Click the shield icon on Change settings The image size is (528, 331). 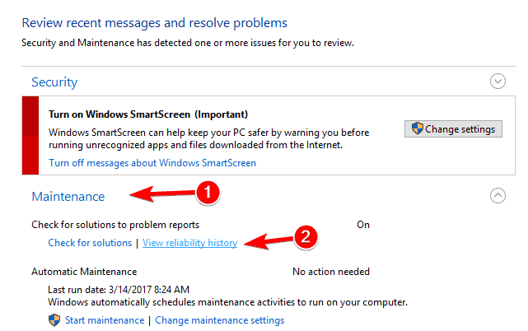pos(417,129)
